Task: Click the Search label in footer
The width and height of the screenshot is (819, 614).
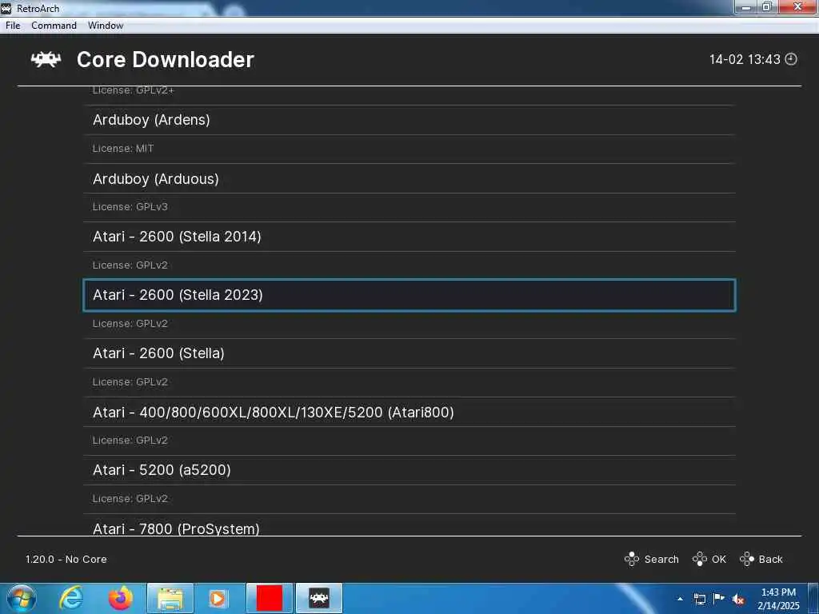Action: [x=661, y=559]
